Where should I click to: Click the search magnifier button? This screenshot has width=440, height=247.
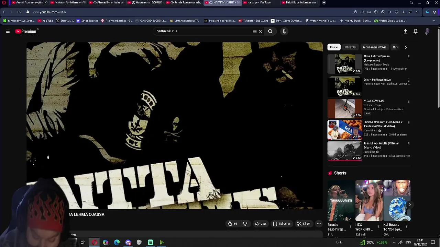tap(270, 31)
